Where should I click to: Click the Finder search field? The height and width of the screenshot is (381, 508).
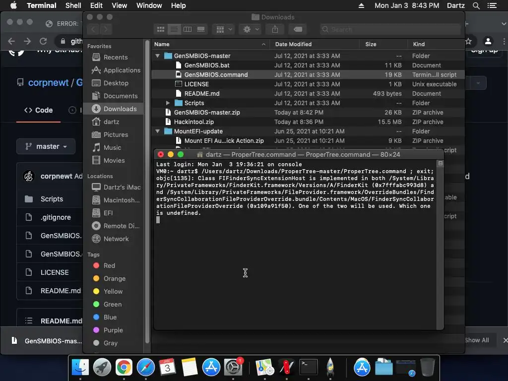390,29
